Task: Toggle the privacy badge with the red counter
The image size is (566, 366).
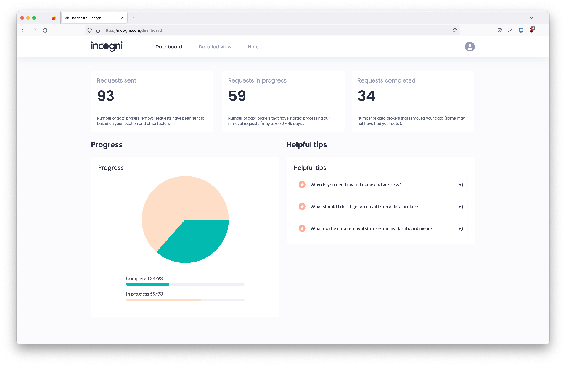Action: click(531, 30)
